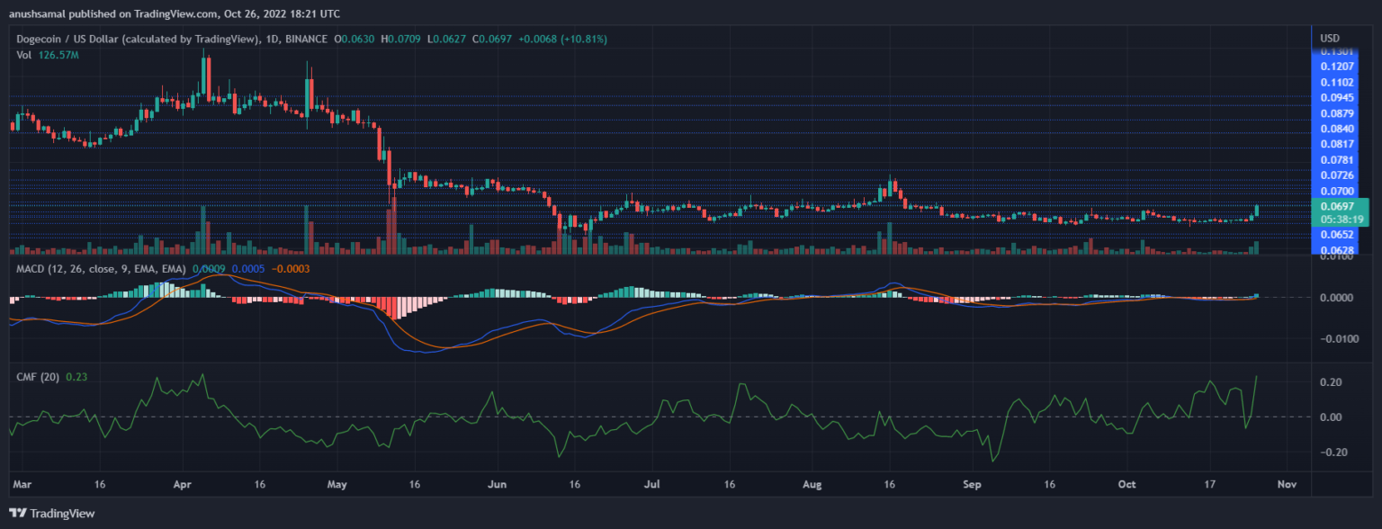Click the current price 0.0697 label
Image resolution: width=1382 pixels, height=529 pixels.
click(x=1336, y=206)
